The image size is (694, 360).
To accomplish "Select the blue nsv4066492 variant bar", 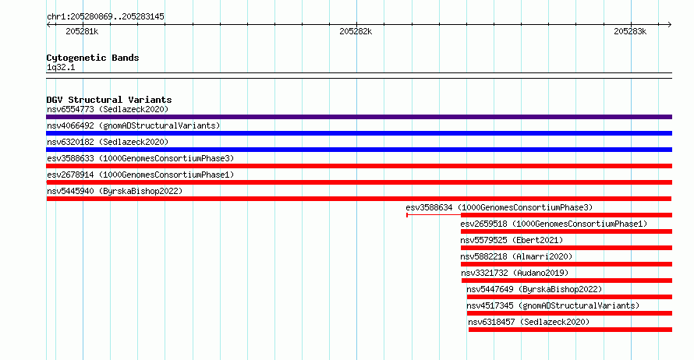I will click(x=359, y=133).
